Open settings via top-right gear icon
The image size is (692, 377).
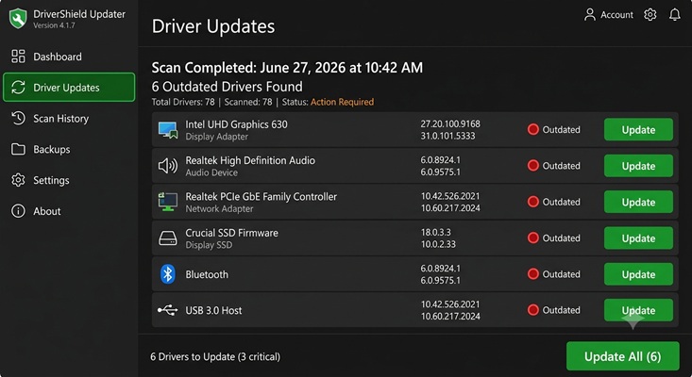click(x=650, y=14)
